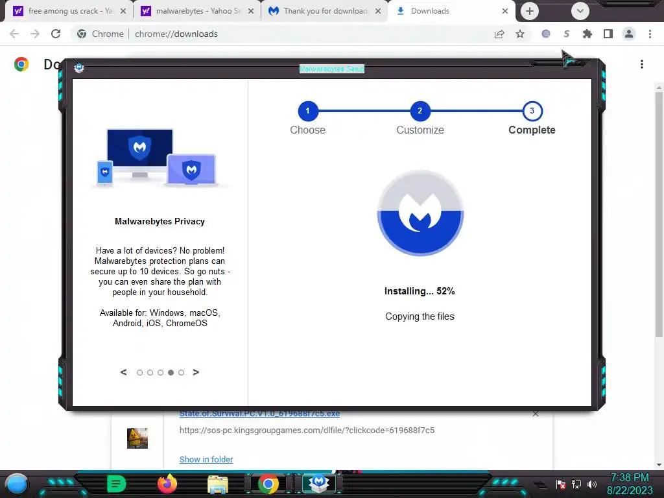Launch Firefox from taskbar
Image resolution: width=664 pixels, height=498 pixels.
coord(167,484)
